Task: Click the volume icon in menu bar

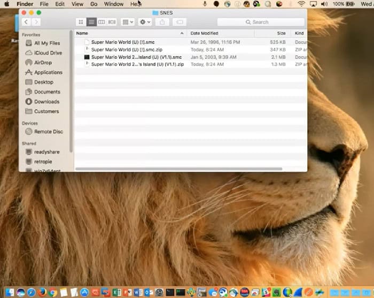Action: coord(324,4)
